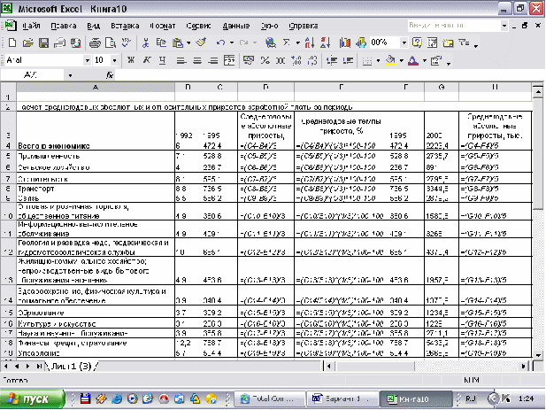Click the Print icon

pos(95,43)
